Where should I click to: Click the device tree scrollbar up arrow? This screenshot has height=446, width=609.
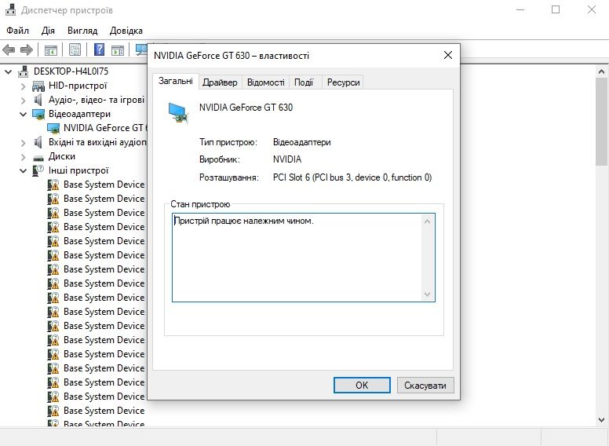point(602,71)
